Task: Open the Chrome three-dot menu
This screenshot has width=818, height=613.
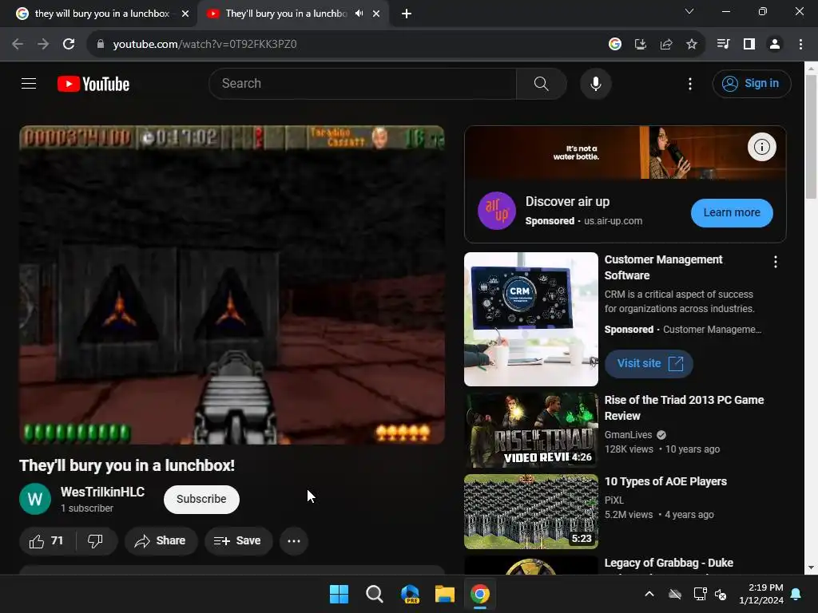Action: 800,44
